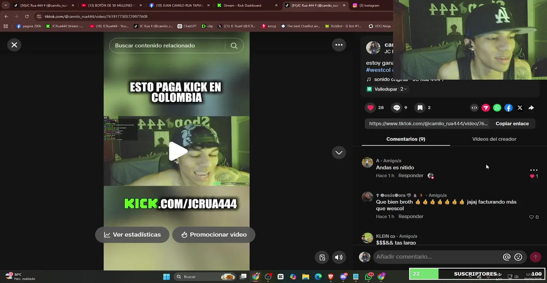The height and width of the screenshot is (283, 547).
Task: Focus the Añadir comentario input field
Action: point(437,257)
